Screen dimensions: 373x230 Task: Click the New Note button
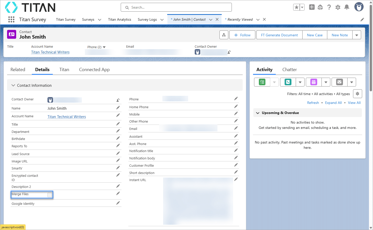[340, 35]
